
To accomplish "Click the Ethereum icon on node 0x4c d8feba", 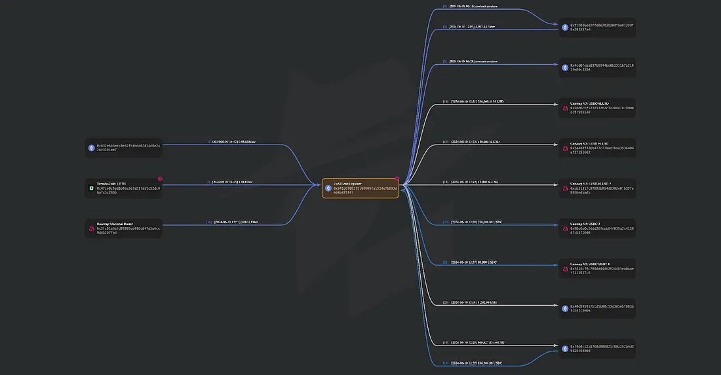I will 565,67.
